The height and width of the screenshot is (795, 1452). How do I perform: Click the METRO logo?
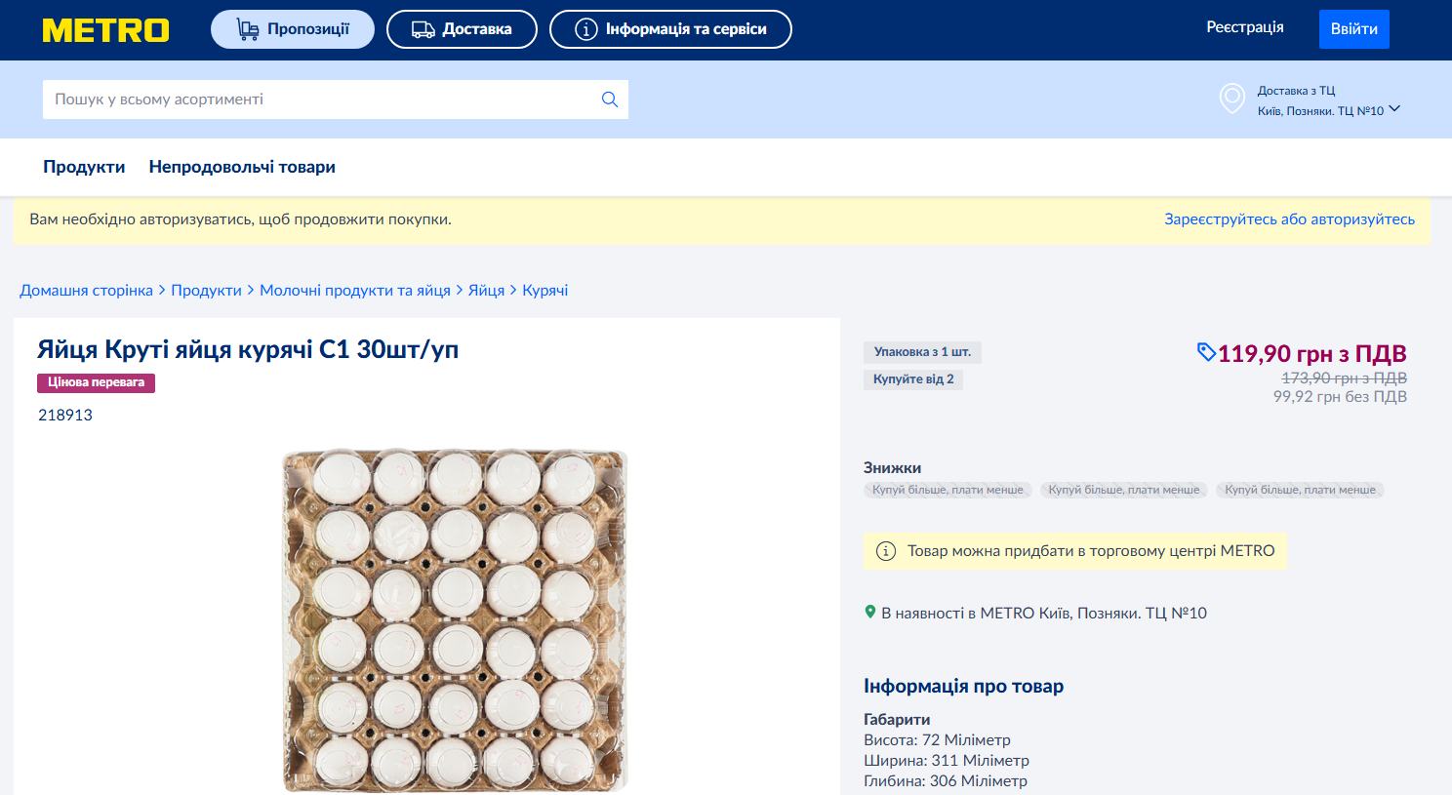point(105,30)
